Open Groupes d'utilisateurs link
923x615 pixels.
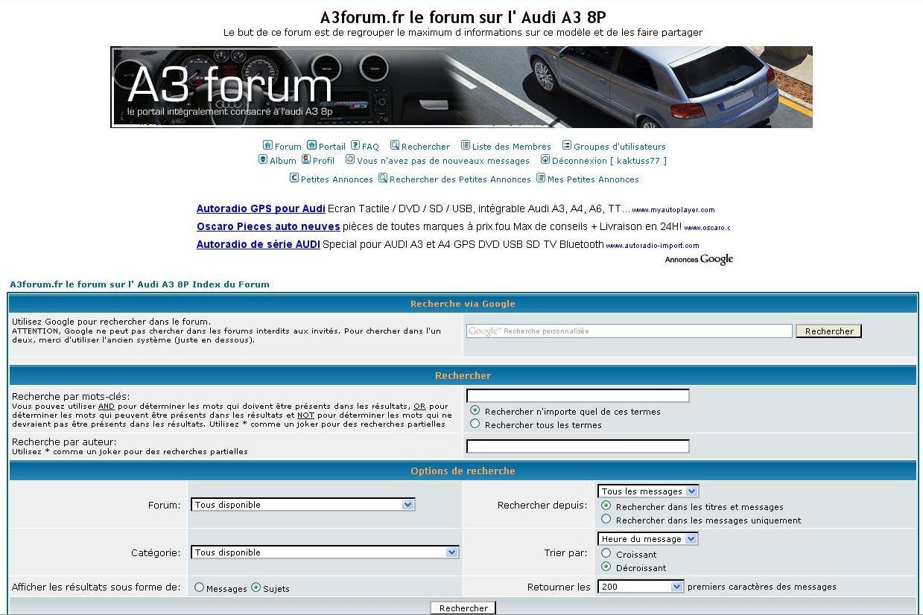(x=620, y=147)
